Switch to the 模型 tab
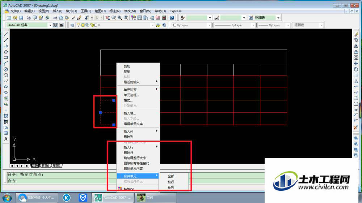This screenshot has width=362, height=203. click(35, 165)
